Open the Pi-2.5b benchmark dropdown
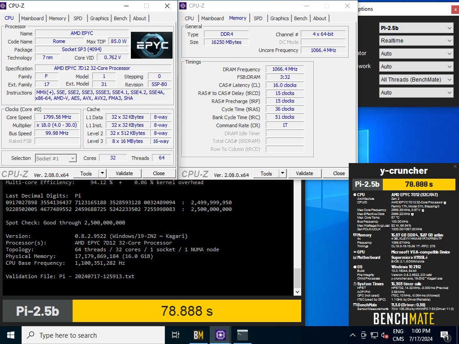Viewport: 459px width, 344px height. tap(416, 28)
